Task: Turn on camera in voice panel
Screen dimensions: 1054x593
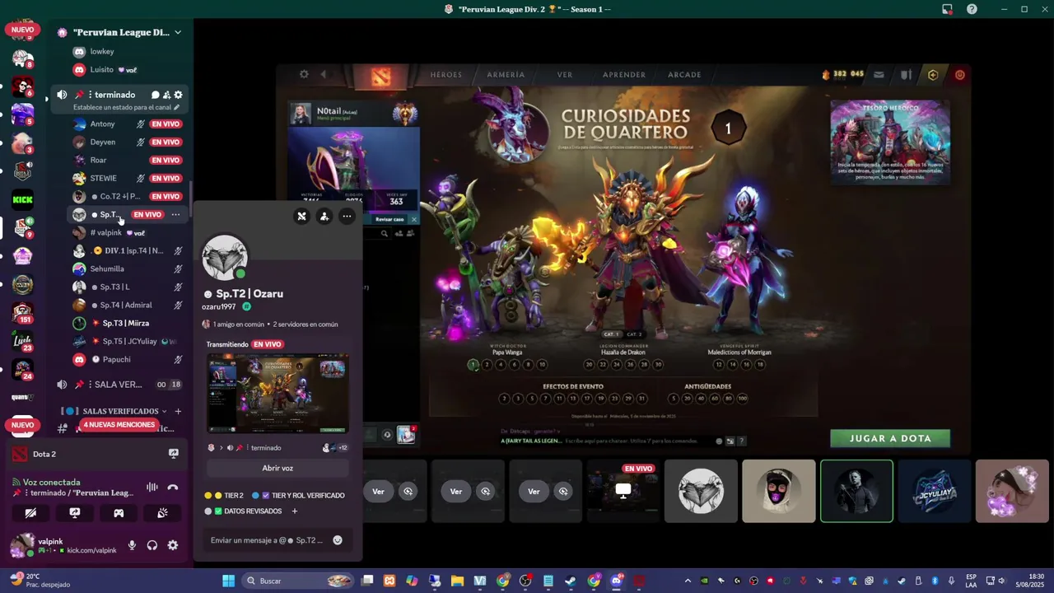Action: 30,512
